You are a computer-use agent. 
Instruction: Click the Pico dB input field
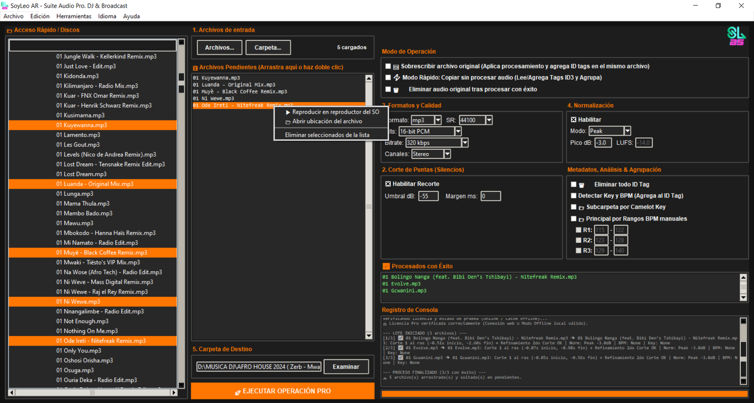[x=603, y=143]
